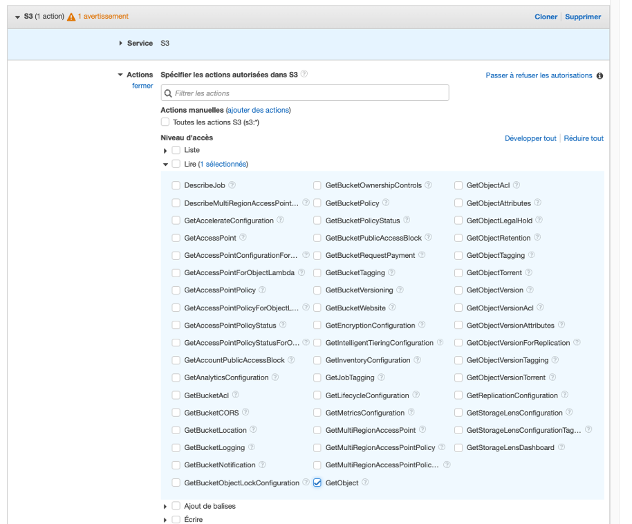Click the fermer link under Actions
The width and height of the screenshot is (632, 524).
click(x=142, y=86)
